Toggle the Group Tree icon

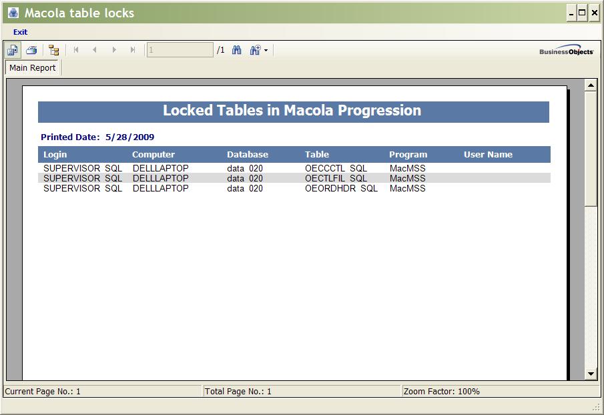(54, 50)
